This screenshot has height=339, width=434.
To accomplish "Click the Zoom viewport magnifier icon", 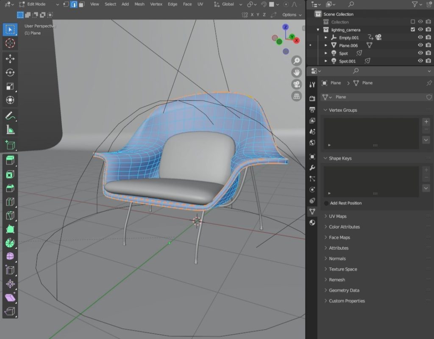I will pos(296,61).
